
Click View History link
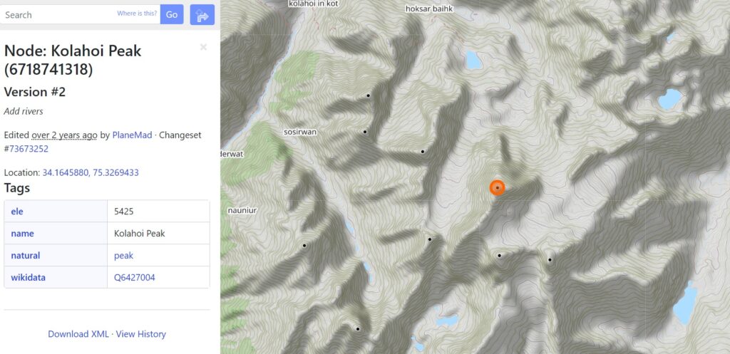(140, 334)
